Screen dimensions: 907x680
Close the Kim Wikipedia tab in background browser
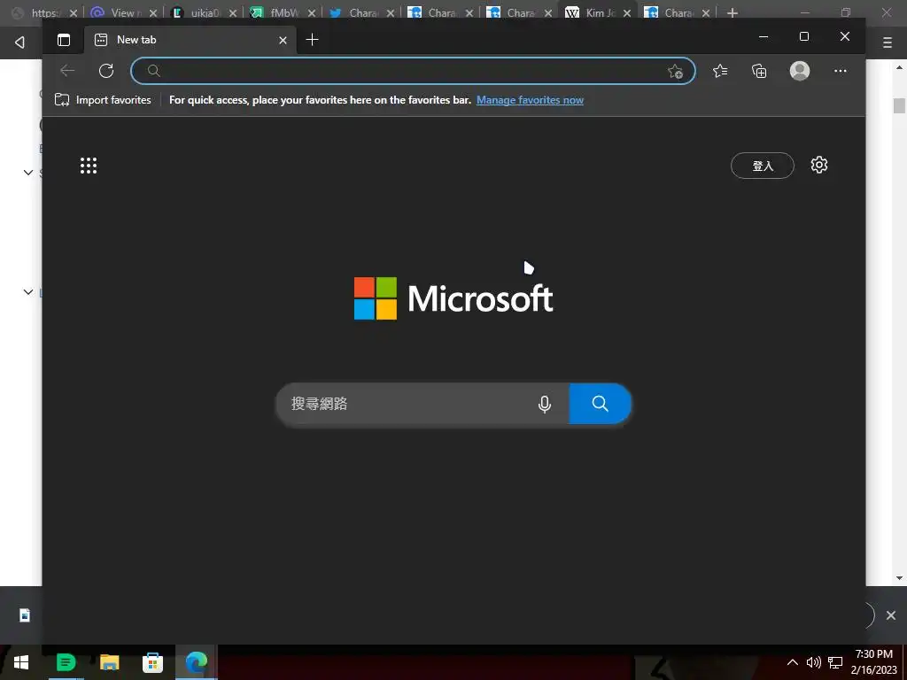click(x=627, y=12)
